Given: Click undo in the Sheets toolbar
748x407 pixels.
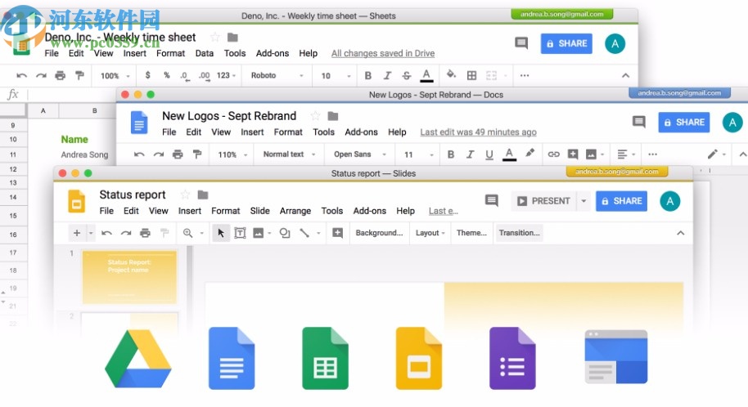Looking at the screenshot, I should point(21,75).
